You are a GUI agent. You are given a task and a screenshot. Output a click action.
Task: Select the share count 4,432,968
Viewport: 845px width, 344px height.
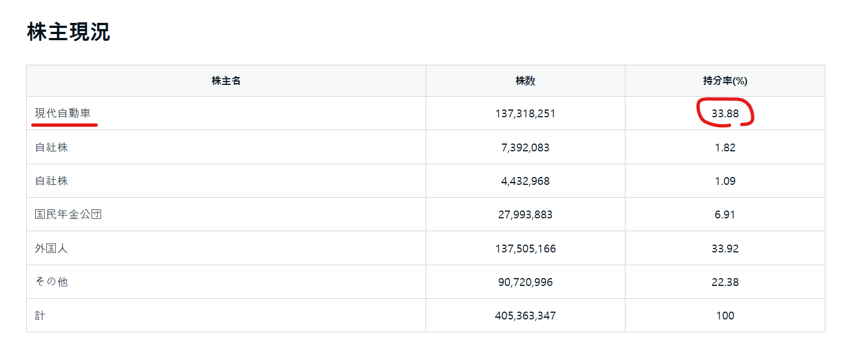[525, 181]
